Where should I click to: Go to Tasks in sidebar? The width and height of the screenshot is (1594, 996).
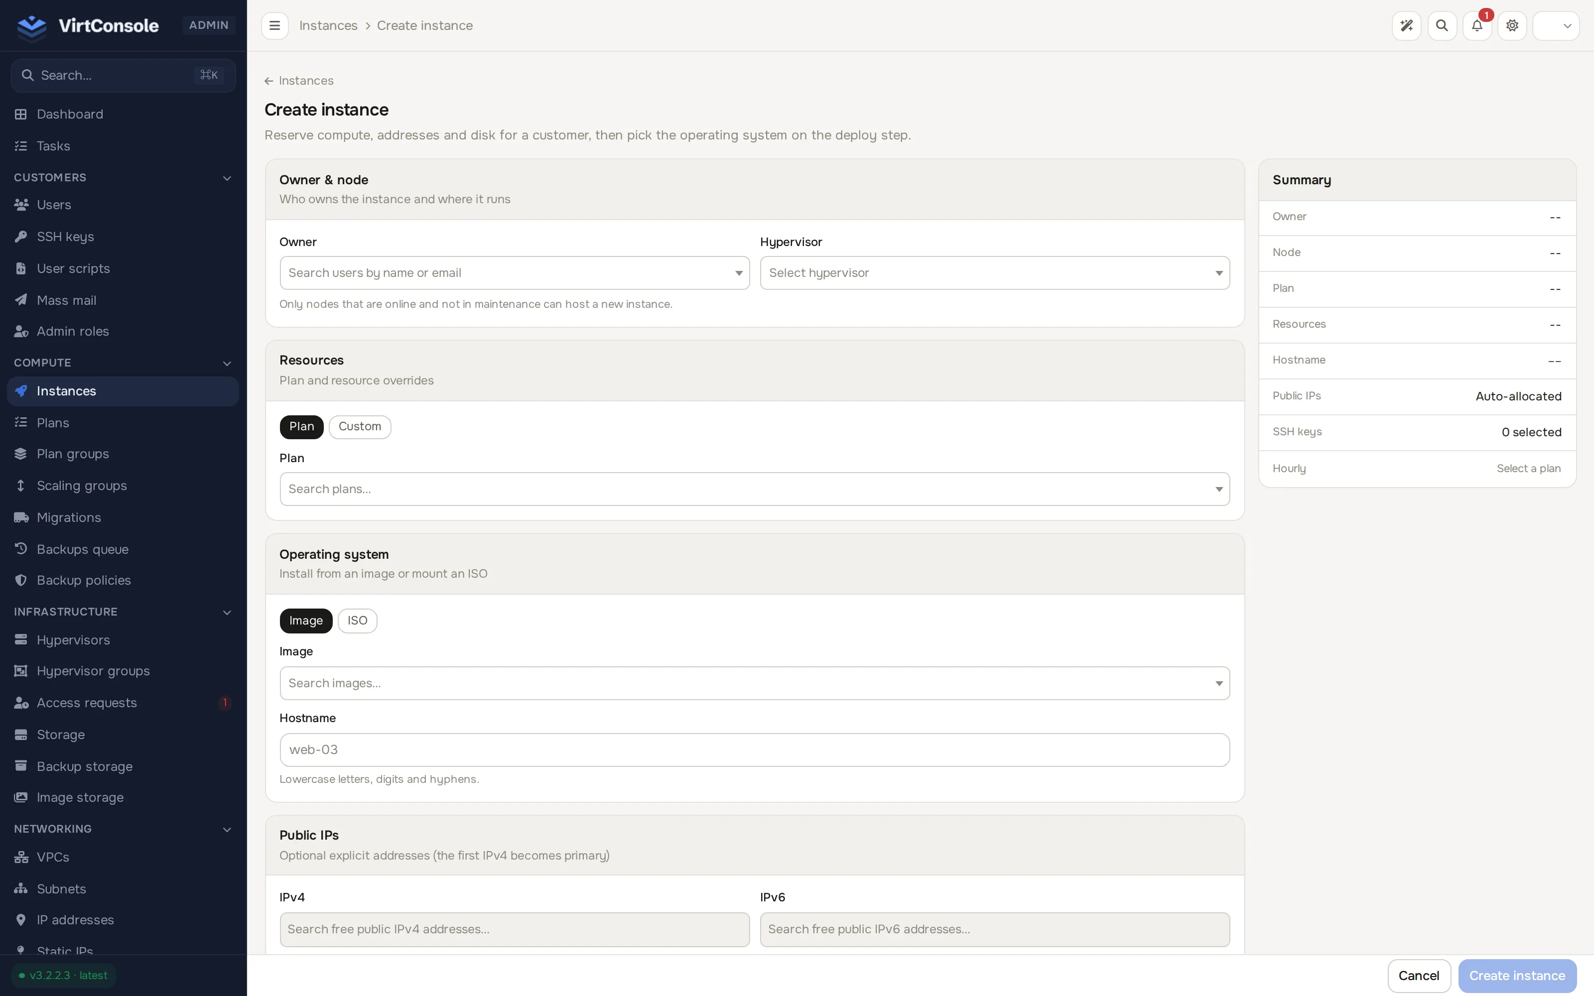pyautogui.click(x=123, y=145)
